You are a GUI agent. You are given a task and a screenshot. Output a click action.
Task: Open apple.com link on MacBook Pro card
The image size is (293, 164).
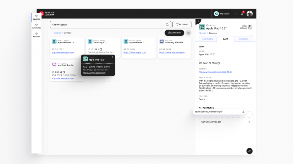pos(63,78)
